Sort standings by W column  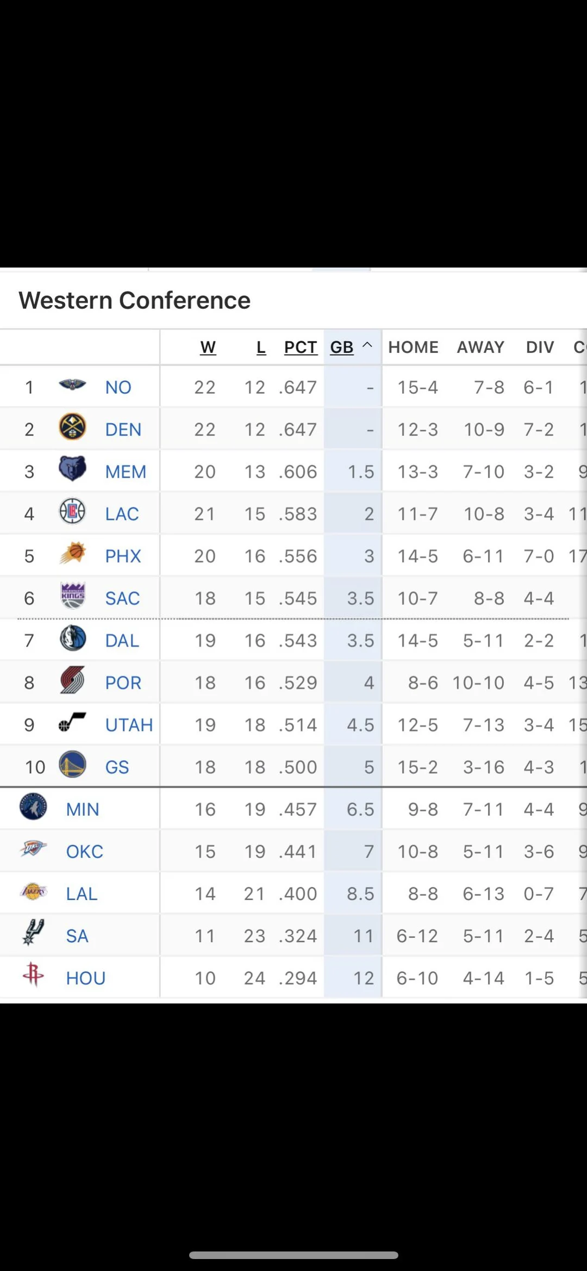[208, 347]
